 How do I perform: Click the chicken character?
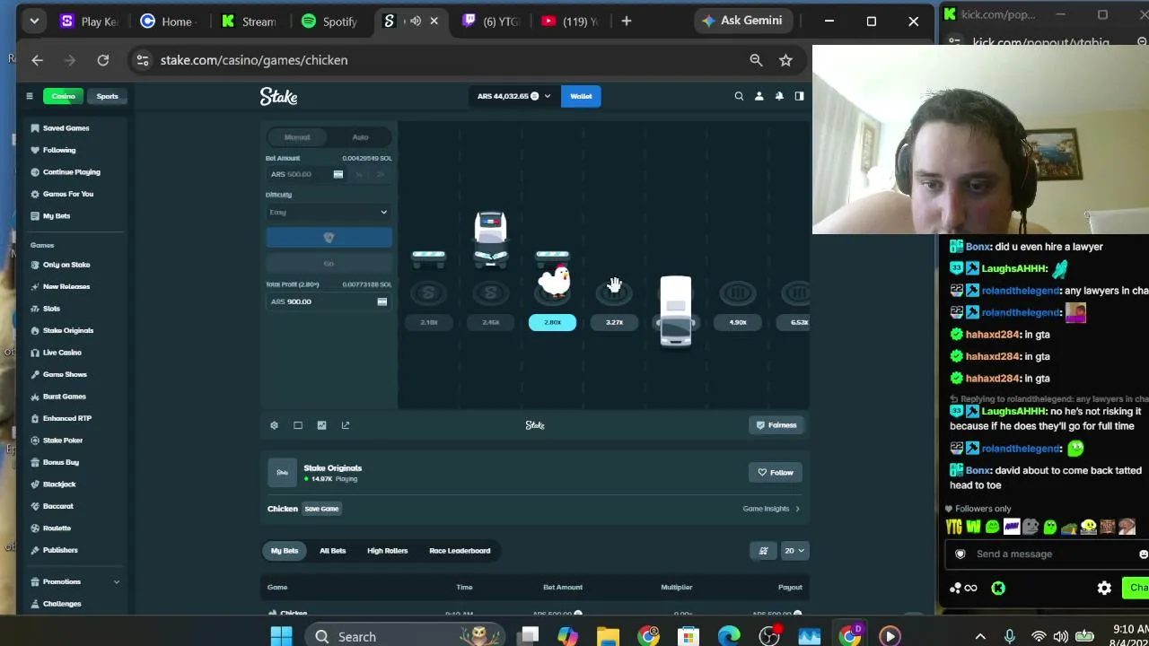[554, 279]
